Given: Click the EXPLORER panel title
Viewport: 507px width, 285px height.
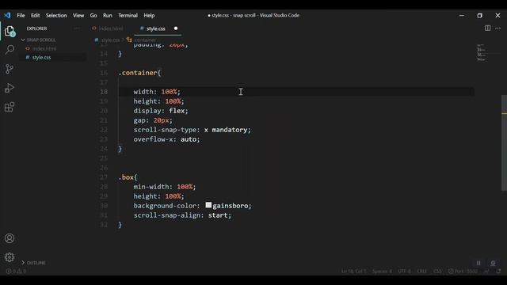Looking at the screenshot, I should [36, 28].
